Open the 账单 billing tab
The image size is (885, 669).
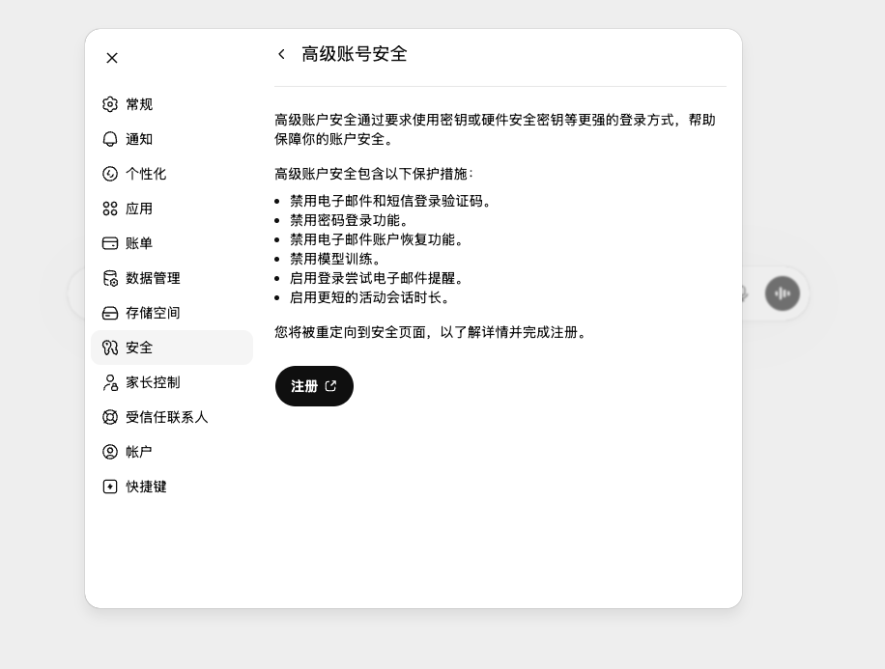tap(172, 243)
